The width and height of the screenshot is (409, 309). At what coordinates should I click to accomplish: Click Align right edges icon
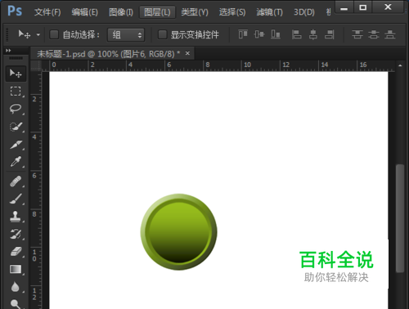click(x=330, y=34)
